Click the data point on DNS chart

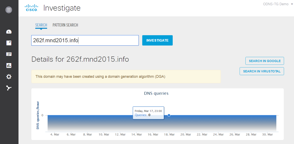coord(169,115)
